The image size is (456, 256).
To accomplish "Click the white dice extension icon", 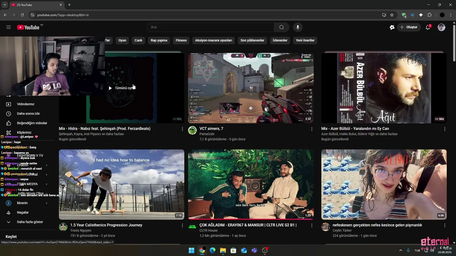I will (x=421, y=15).
